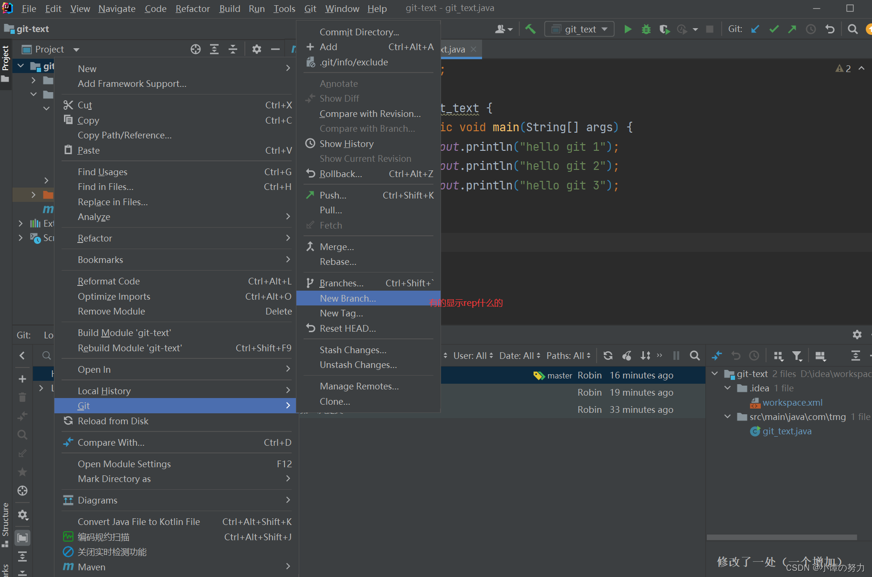Open git_text run configuration dropdown
This screenshot has width=872, height=577.
tap(579, 29)
